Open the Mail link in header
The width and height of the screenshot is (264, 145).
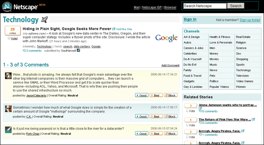[x=137, y=8]
